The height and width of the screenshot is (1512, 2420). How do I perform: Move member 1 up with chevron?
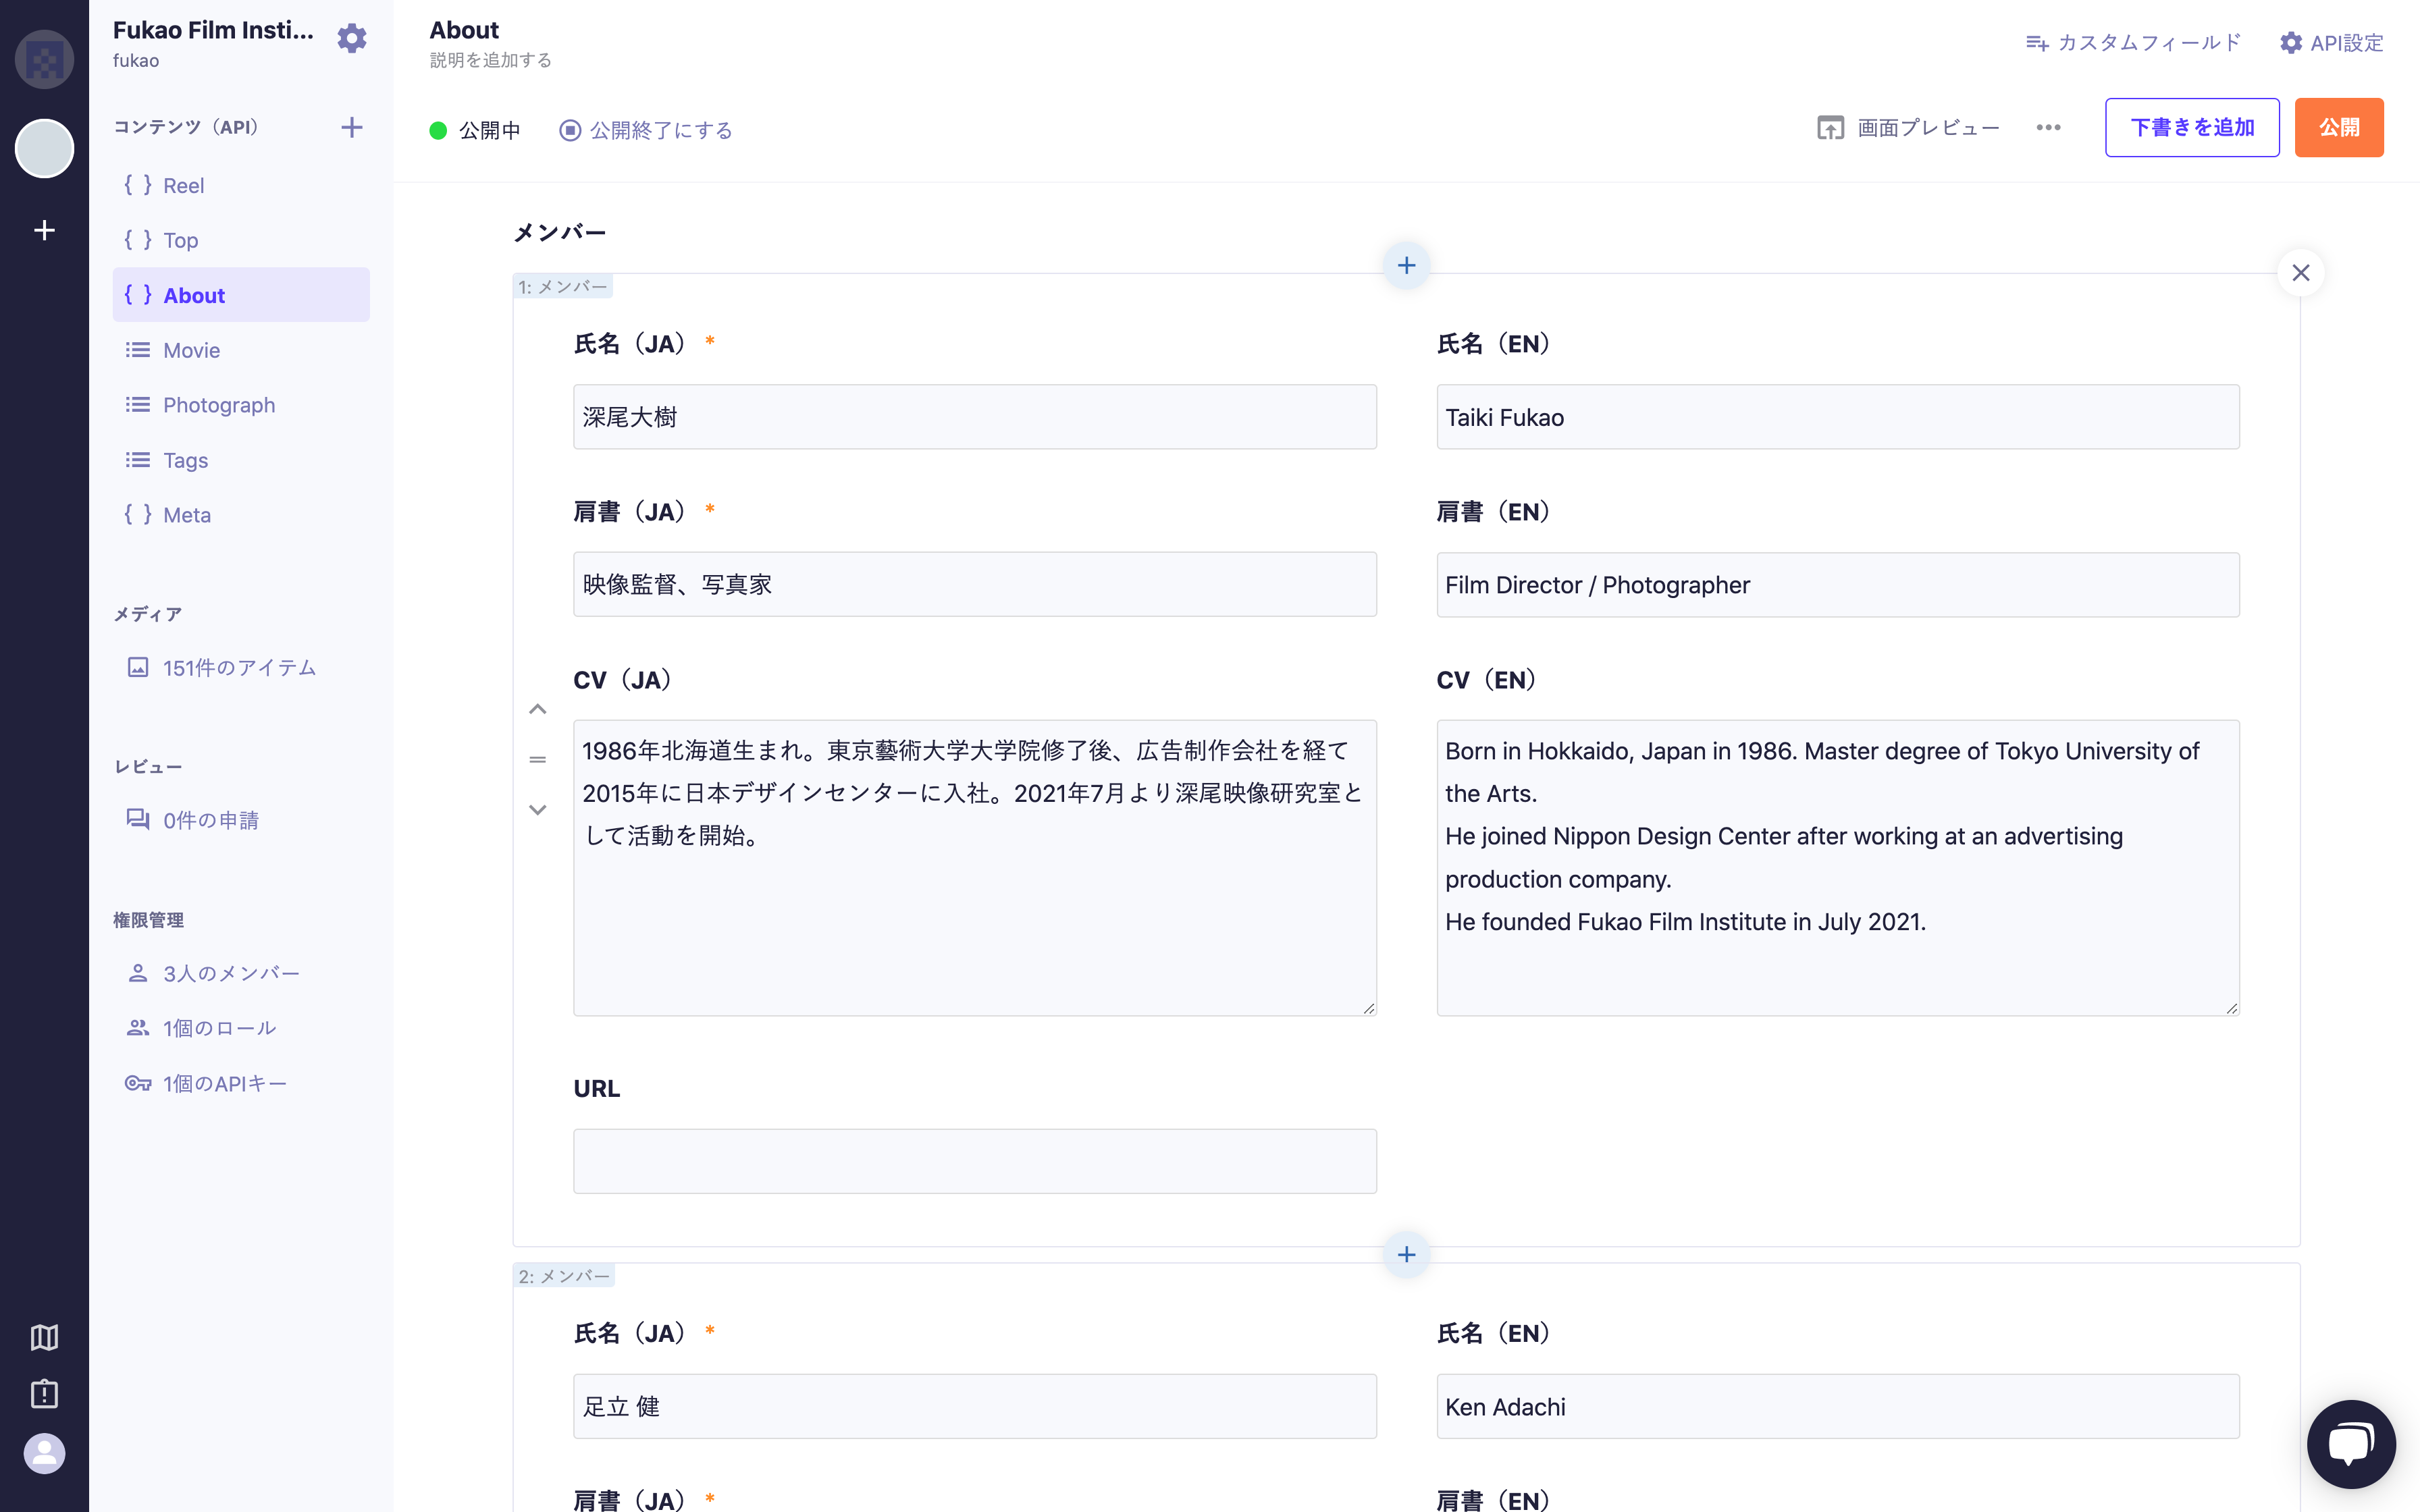pyautogui.click(x=537, y=709)
